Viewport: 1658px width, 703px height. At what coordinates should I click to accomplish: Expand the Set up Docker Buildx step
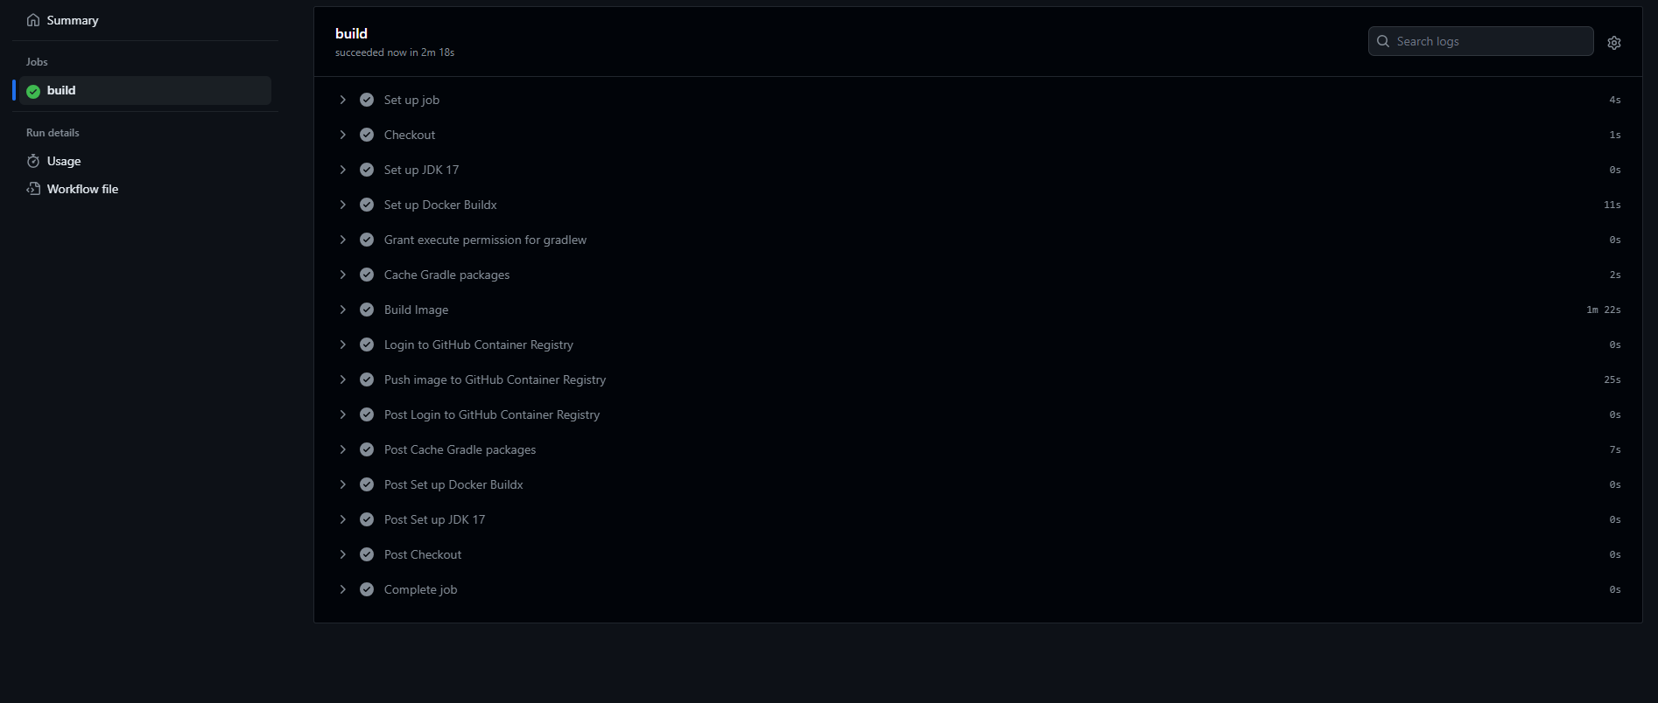(x=343, y=205)
